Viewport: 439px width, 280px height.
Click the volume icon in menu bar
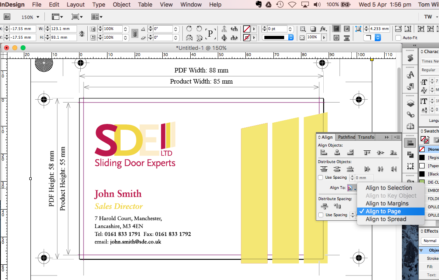317,5
